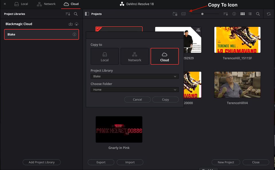Switch to the Local tab
Screen dimensions: 275x170
pos(21,4)
